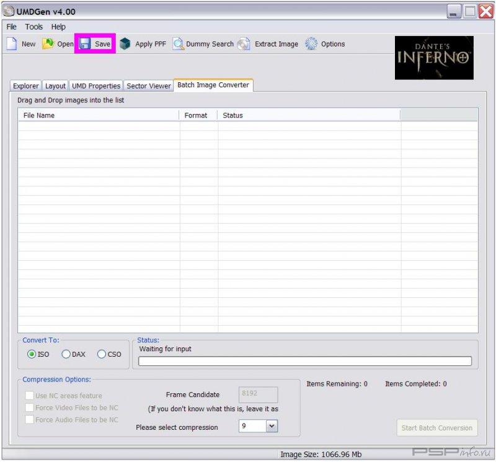496x462 pixels.
Task: Click the Start Batch Conversion button
Action: click(x=436, y=428)
